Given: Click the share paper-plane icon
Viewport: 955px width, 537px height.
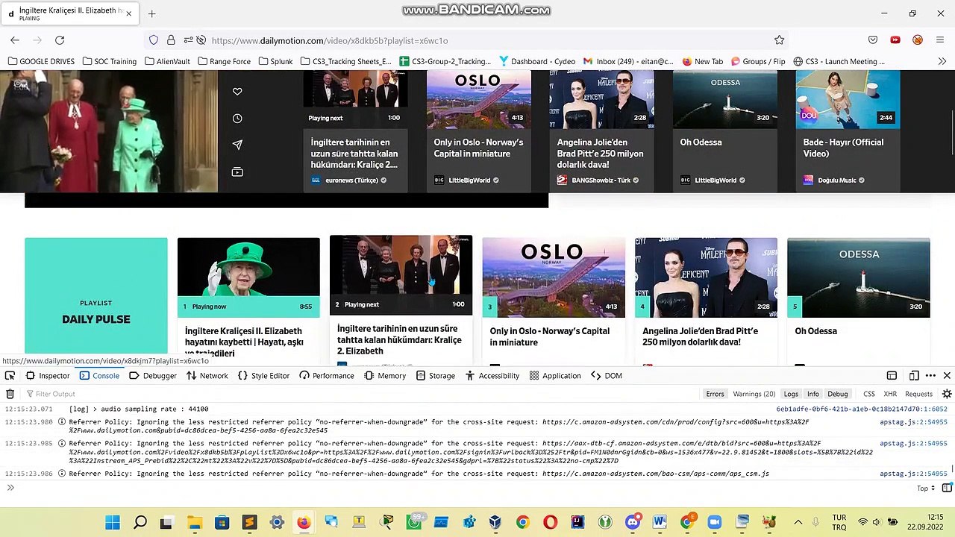Looking at the screenshot, I should [x=237, y=145].
